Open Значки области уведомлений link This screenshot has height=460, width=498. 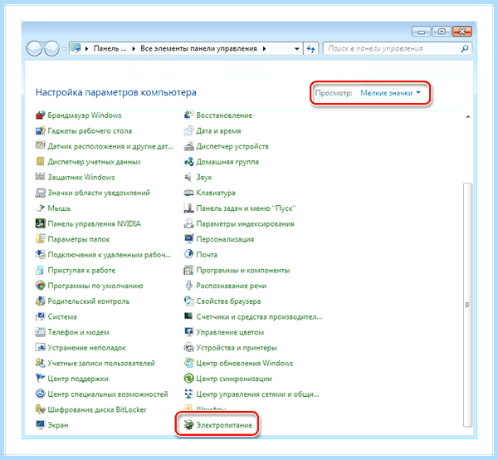click(99, 193)
